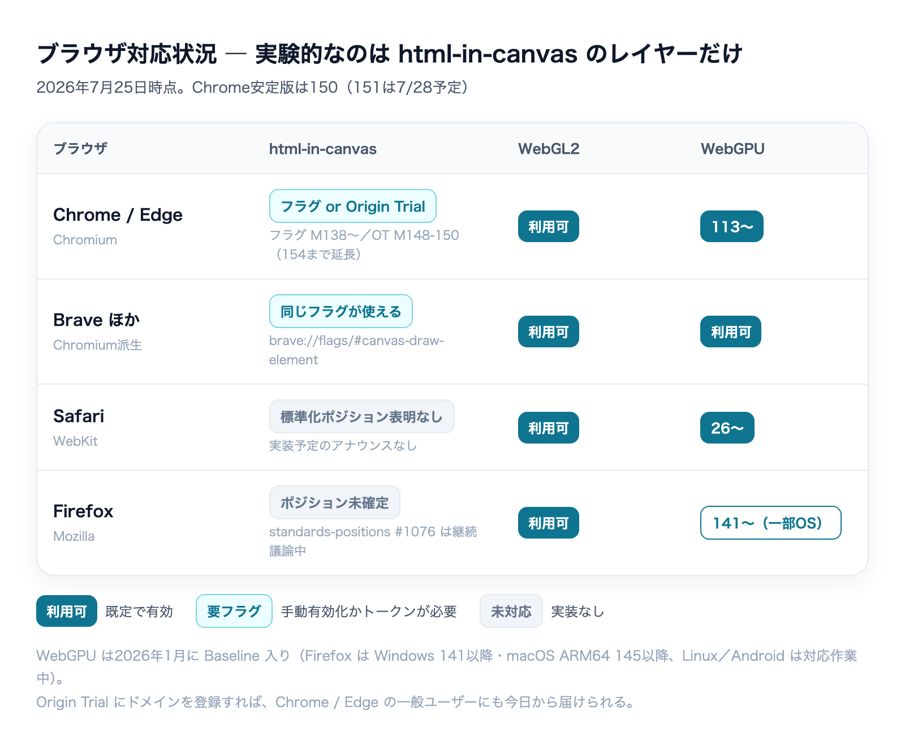Click the 実装なし legend label
Image resolution: width=905 pixels, height=749 pixels.
point(578,612)
